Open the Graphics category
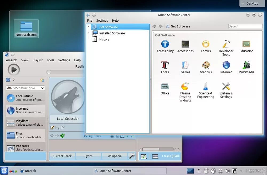This screenshot has width=267, height=175. click(x=206, y=67)
